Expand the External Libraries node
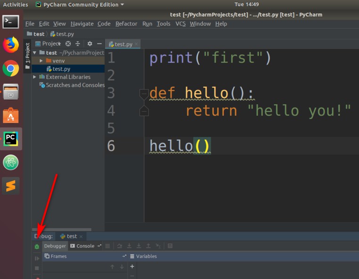Image resolution: width=359 pixels, height=279 pixels. (34, 77)
